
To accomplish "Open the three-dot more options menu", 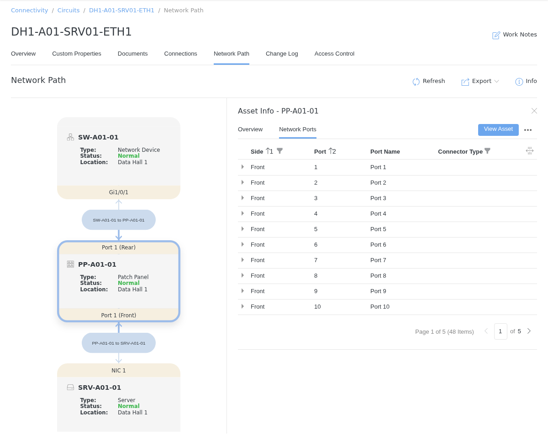I will [528, 130].
